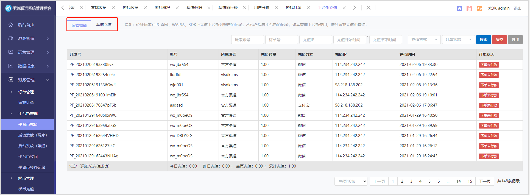530x195 pixels.
Task: Click account wx_DBDY2G in the table
Action: point(181,136)
